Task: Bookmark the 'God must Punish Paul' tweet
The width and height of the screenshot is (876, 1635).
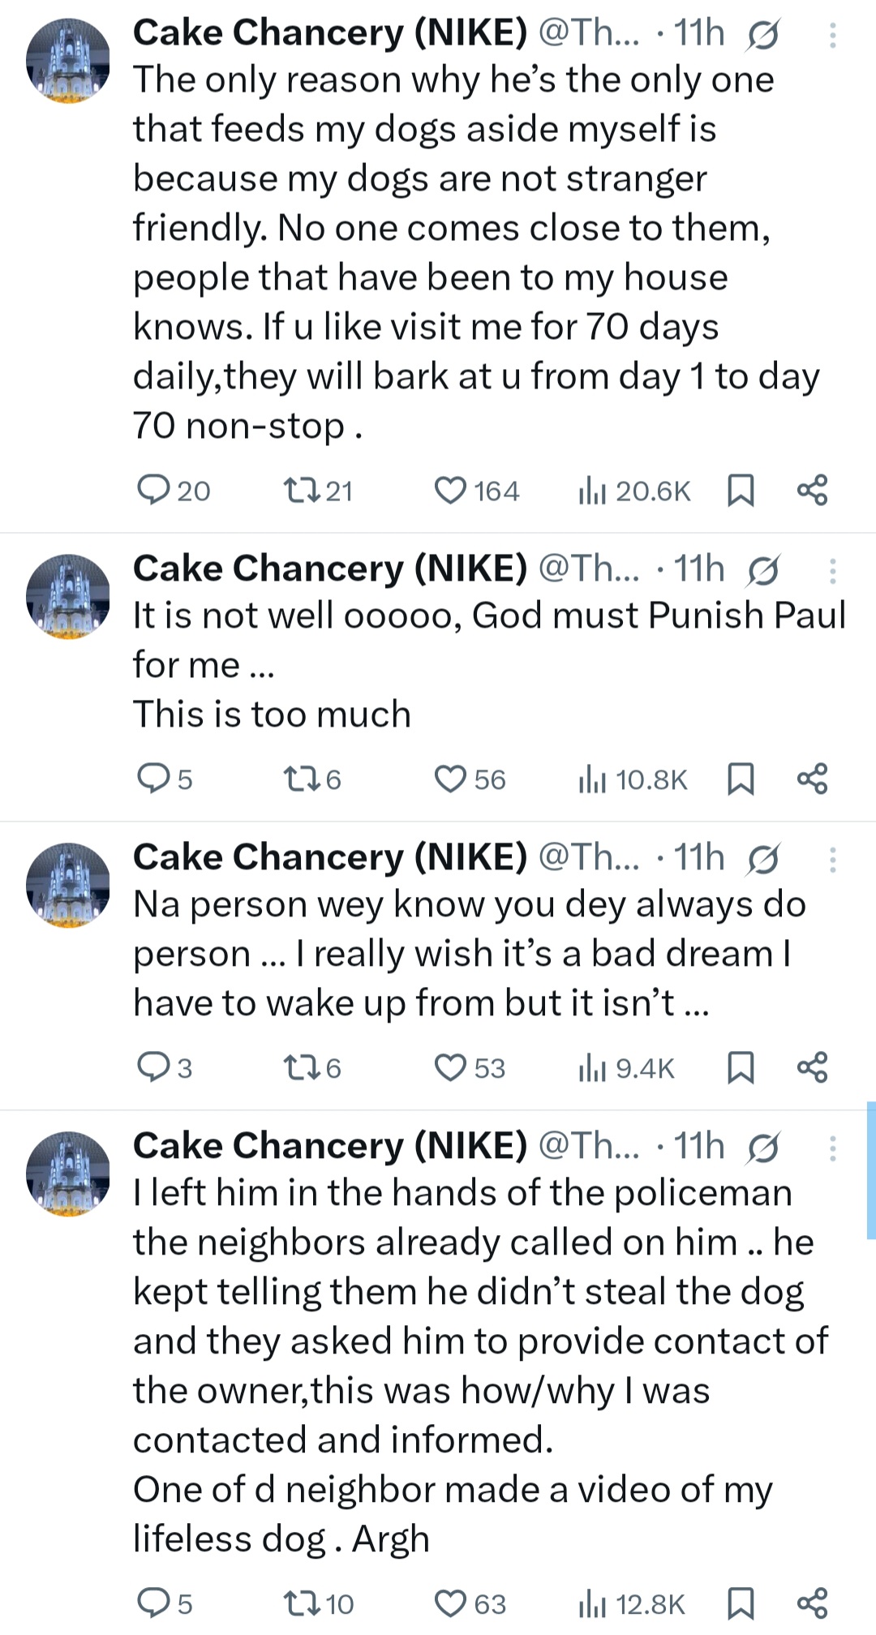Action: (741, 779)
